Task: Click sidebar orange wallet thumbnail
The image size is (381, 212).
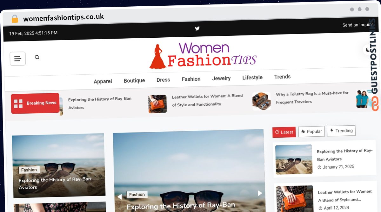Action: [295, 199]
